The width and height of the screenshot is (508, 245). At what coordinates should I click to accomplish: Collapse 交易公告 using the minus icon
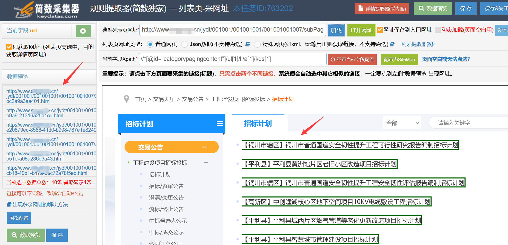(204, 147)
